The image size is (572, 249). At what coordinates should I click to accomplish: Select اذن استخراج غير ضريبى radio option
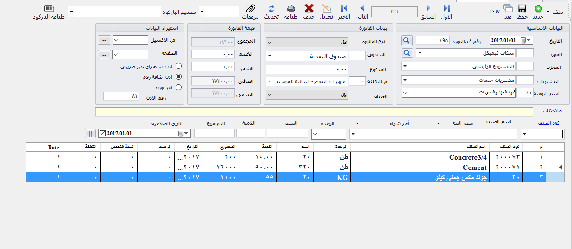click(x=179, y=66)
